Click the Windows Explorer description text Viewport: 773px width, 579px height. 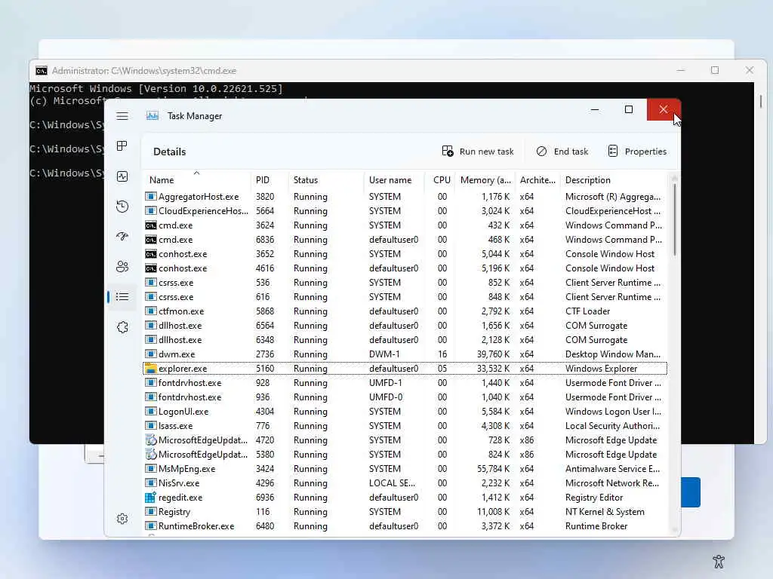tap(601, 368)
